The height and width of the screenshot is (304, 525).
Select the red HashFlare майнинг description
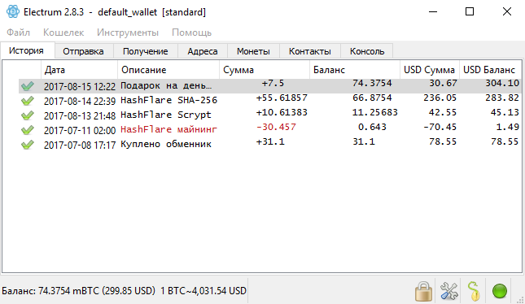[x=168, y=129]
